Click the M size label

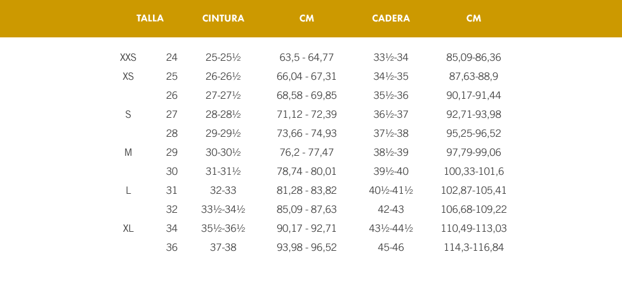click(128, 153)
